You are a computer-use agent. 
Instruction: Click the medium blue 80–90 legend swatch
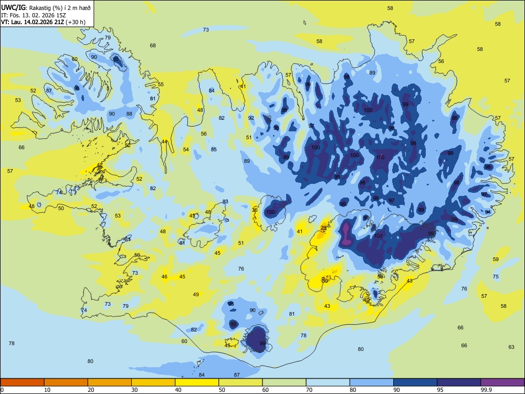(x=371, y=382)
